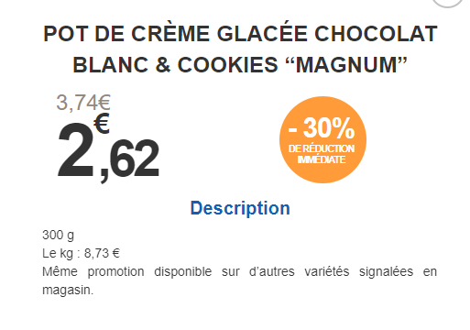This screenshot has height=330, width=470.
Task: Click the ,62 cents part of the price
Action: point(130,159)
